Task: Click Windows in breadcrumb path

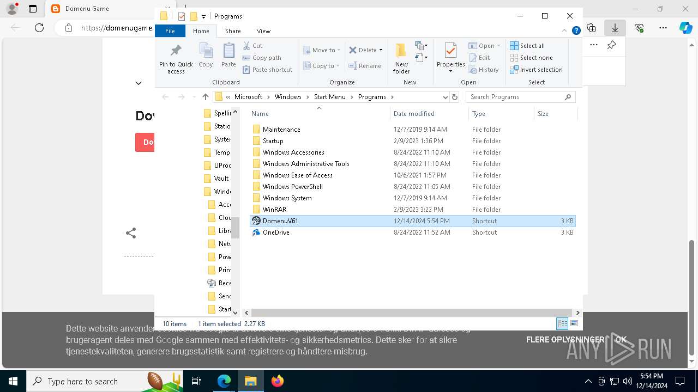Action: point(288,97)
